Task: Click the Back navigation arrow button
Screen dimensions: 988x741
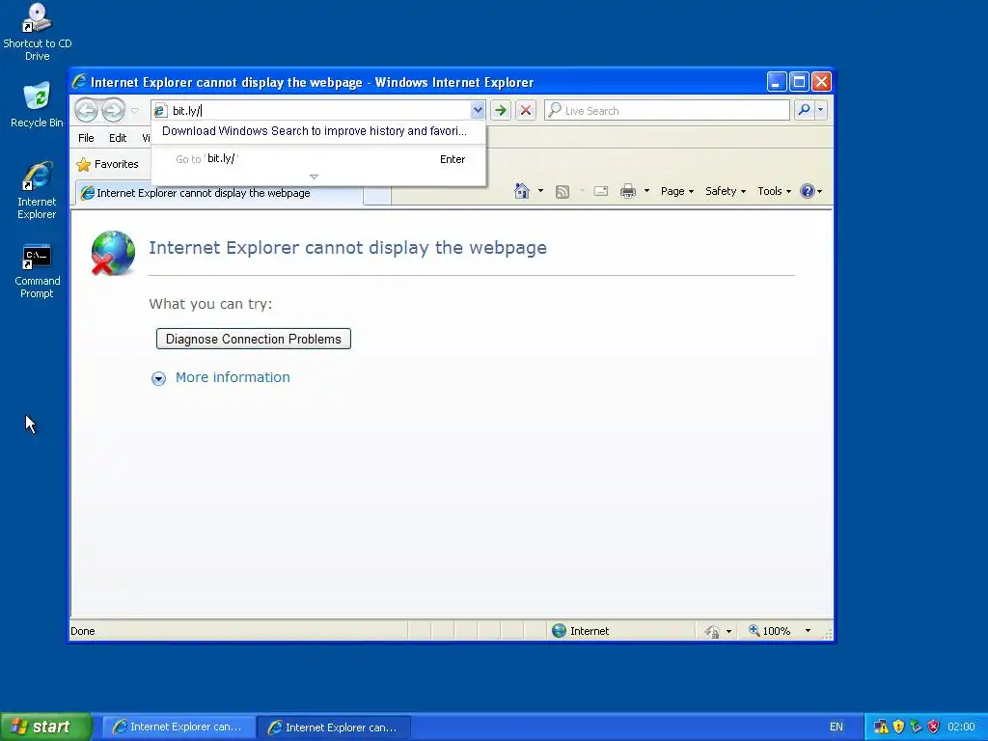Action: pos(86,110)
